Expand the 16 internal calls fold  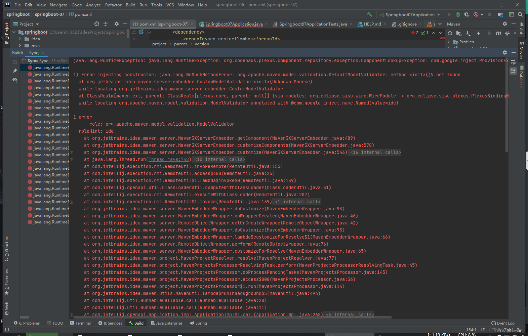(375, 152)
